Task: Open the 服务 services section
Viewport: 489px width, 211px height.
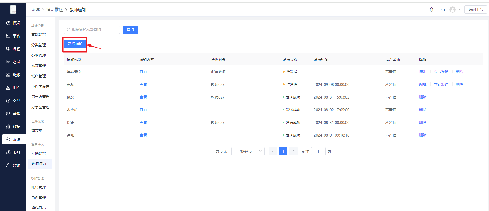Action: click(x=13, y=152)
